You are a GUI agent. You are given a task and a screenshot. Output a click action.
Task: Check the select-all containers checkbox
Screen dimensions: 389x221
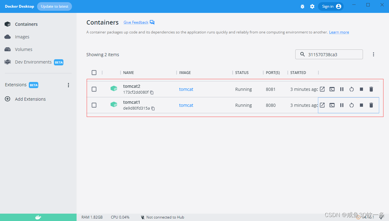pyautogui.click(x=94, y=72)
